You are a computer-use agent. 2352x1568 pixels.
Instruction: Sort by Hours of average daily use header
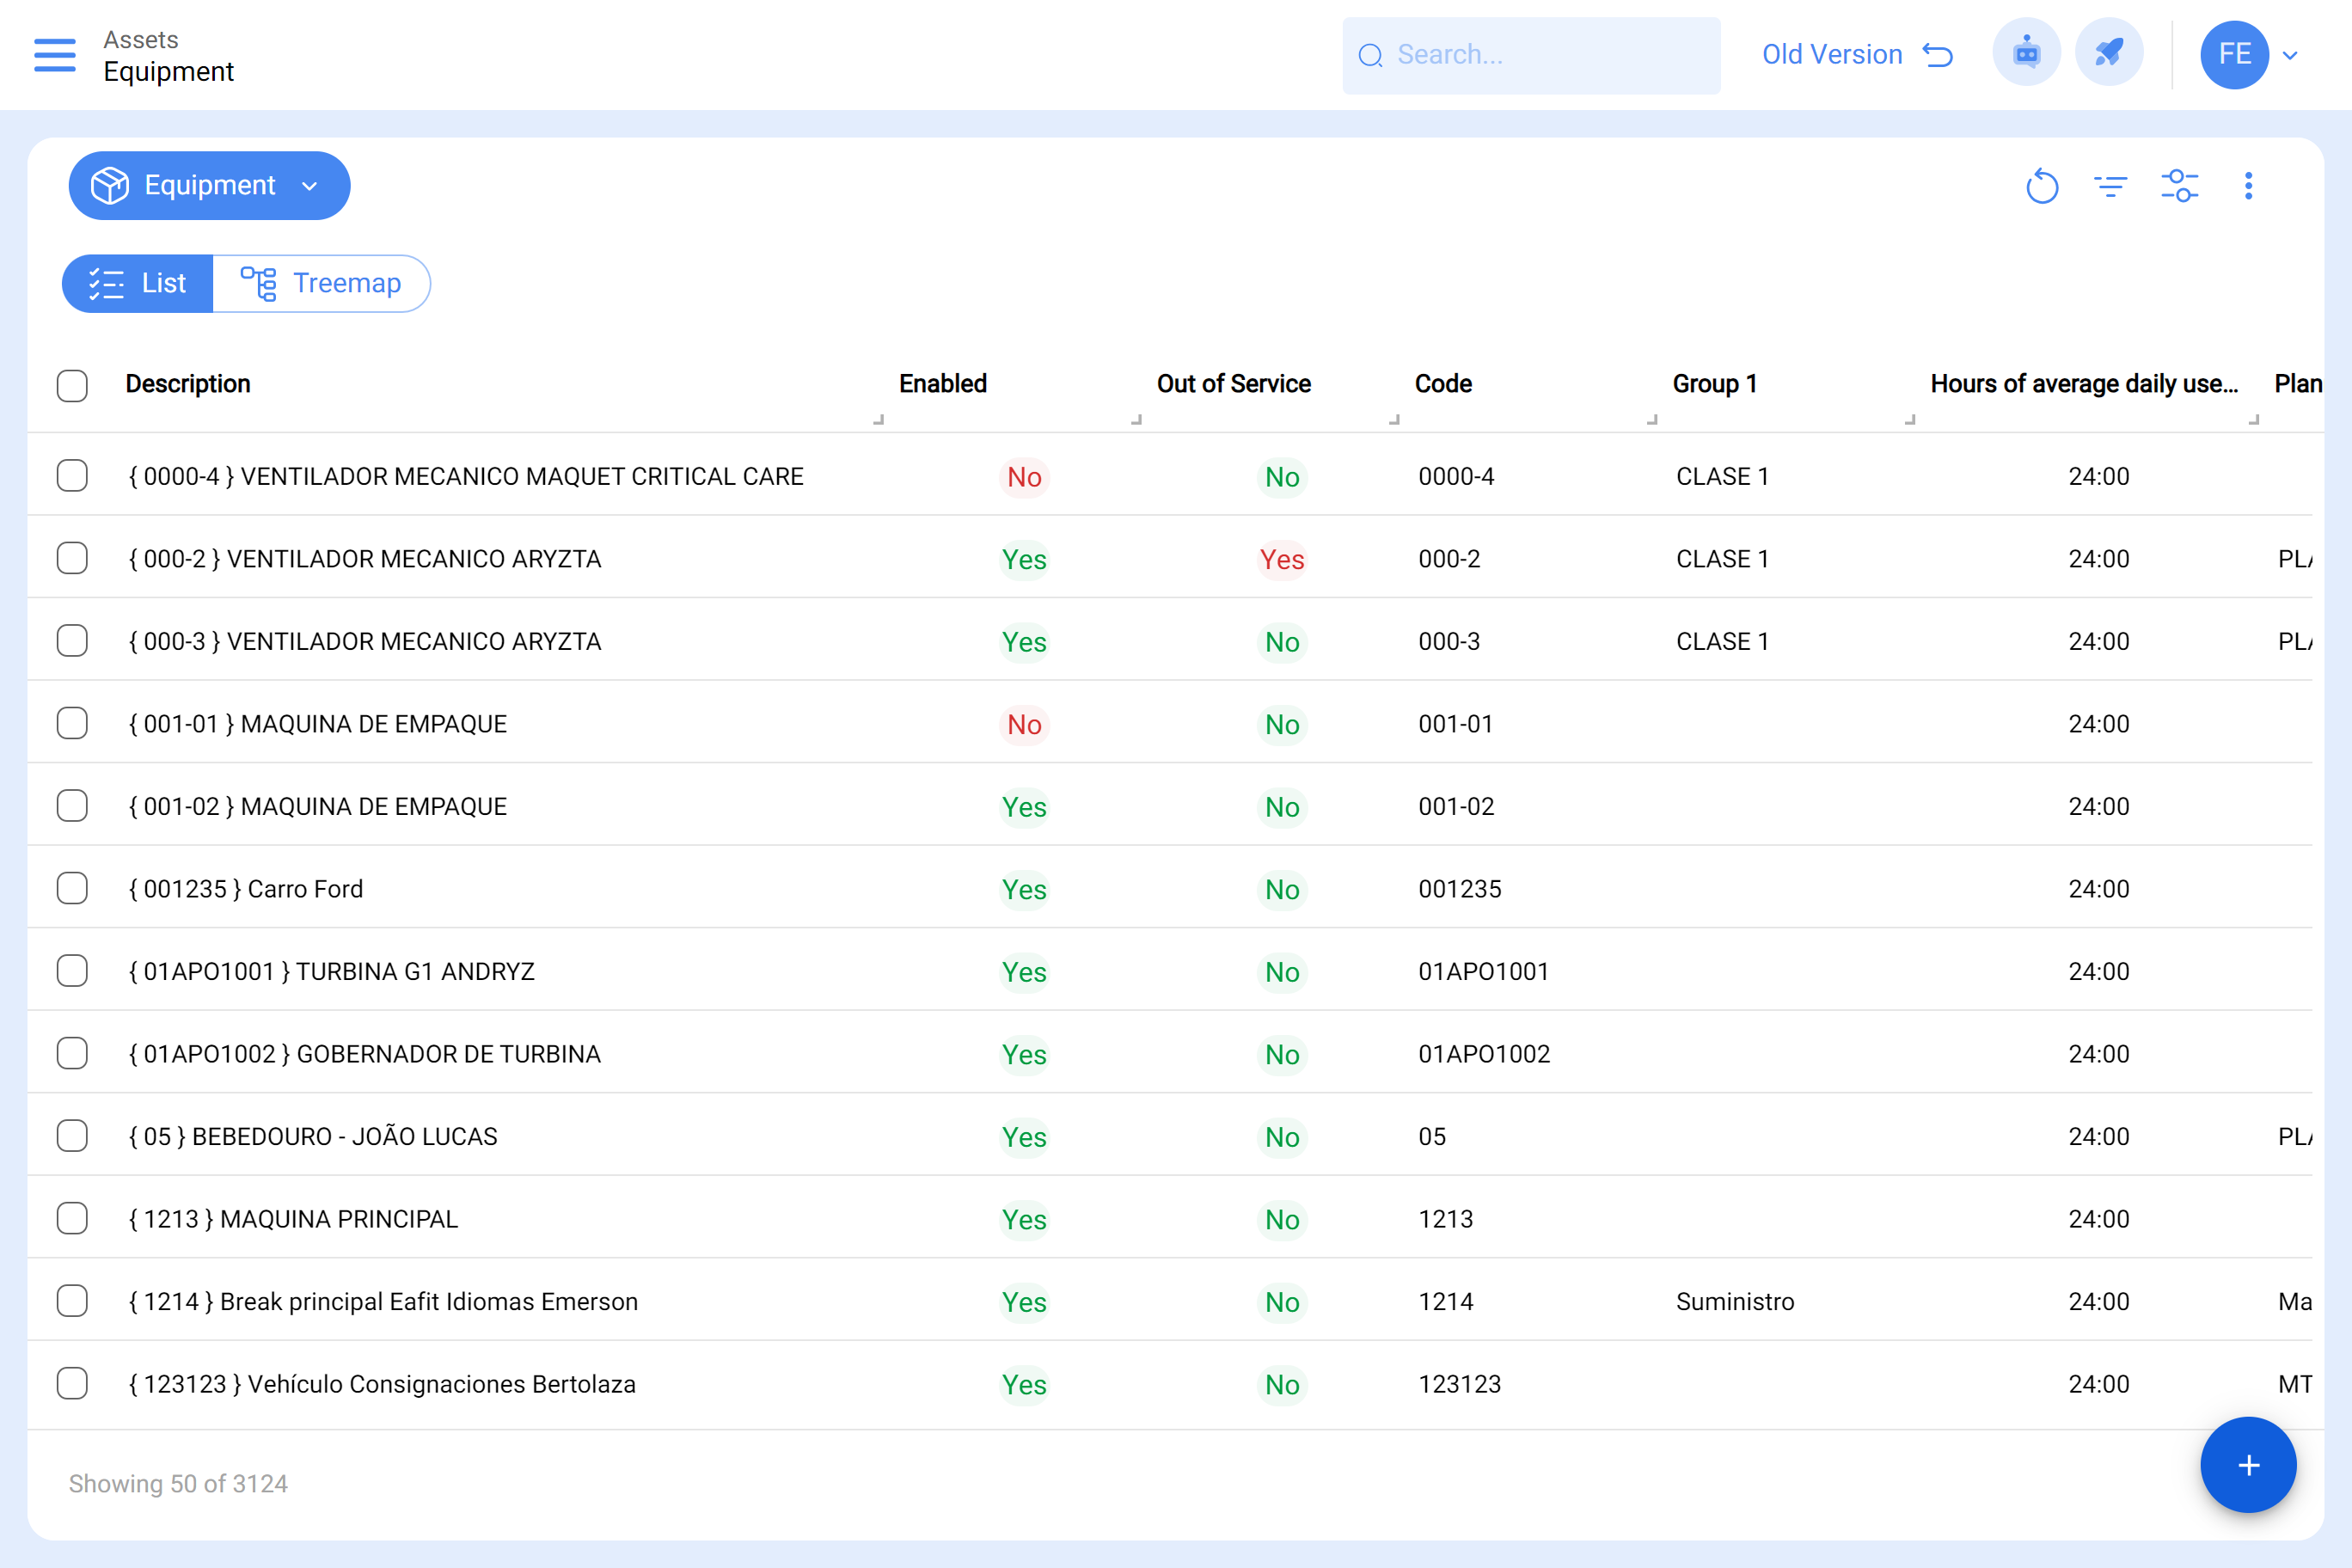(2084, 384)
